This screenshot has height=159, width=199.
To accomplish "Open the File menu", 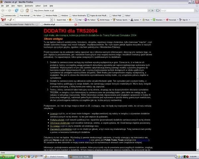I will 2,6.
